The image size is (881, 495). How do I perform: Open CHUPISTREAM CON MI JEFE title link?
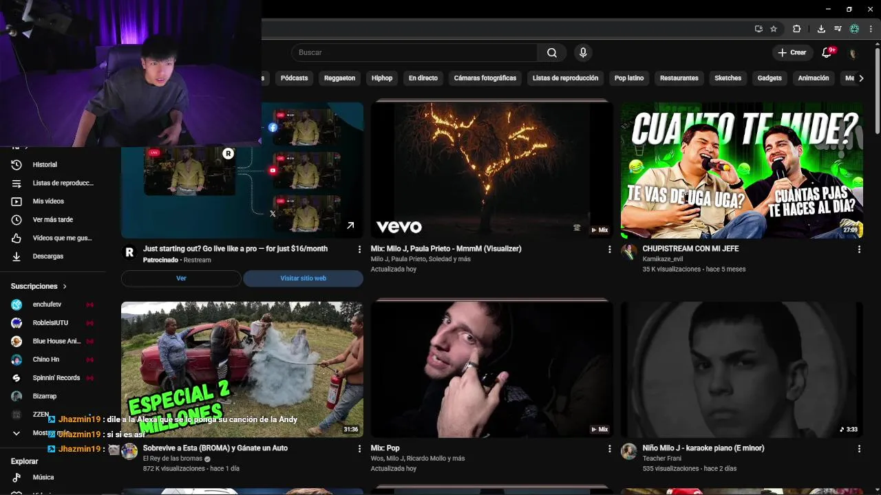[x=690, y=249]
